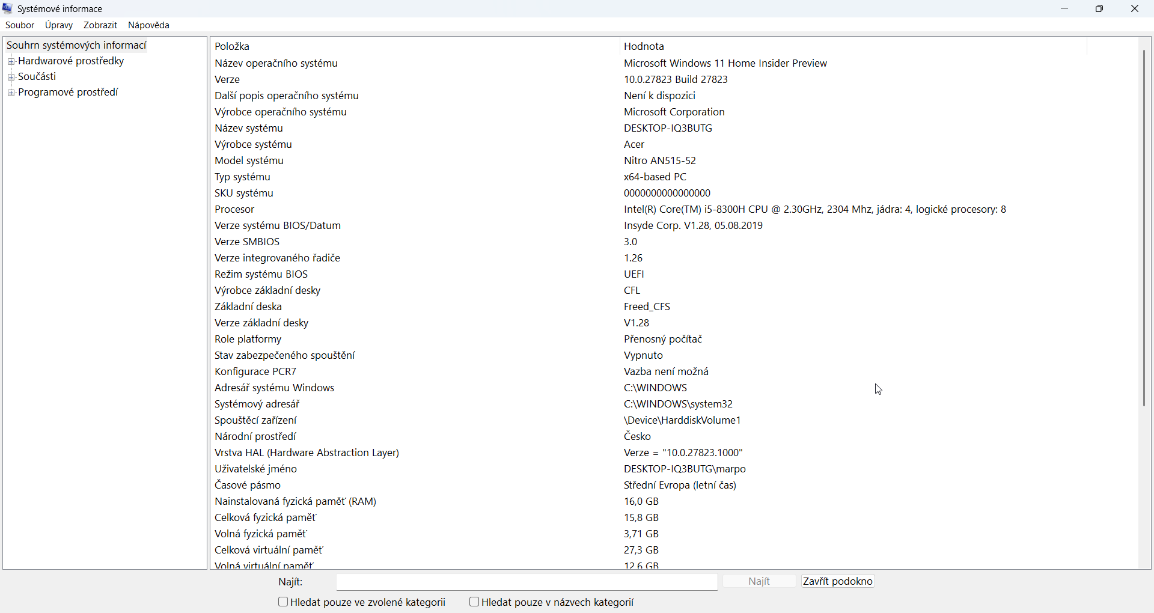Select Souhrn systémových informací in the tree
Image resolution: width=1154 pixels, height=613 pixels.
(76, 45)
